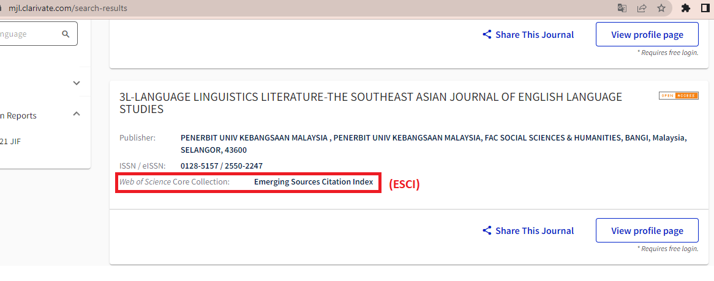
Task: Click the Penerbit Univ Kebangsaan Malaysia publisher text
Action: 434,144
